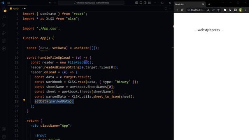Split the editor using the split icon
This screenshot has width=249, height=140.
click(166, 9)
